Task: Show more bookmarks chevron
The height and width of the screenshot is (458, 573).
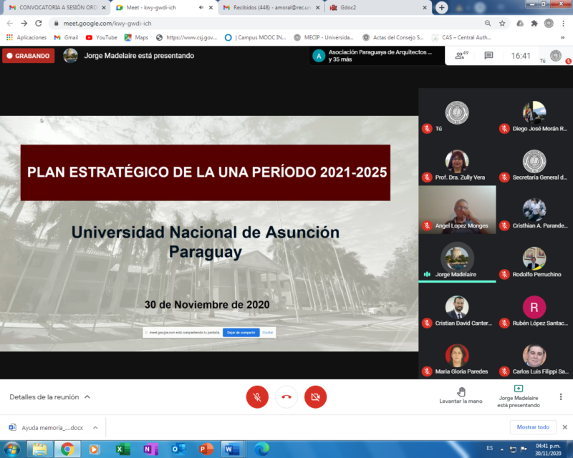Action: pyautogui.click(x=562, y=37)
